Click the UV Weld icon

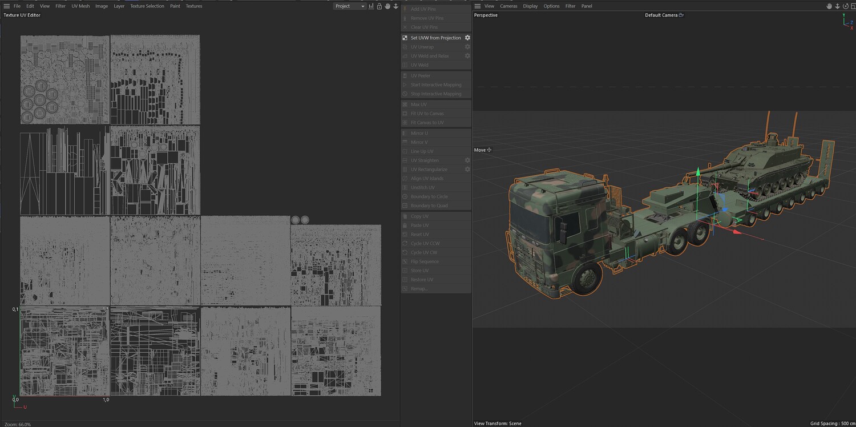tap(405, 65)
